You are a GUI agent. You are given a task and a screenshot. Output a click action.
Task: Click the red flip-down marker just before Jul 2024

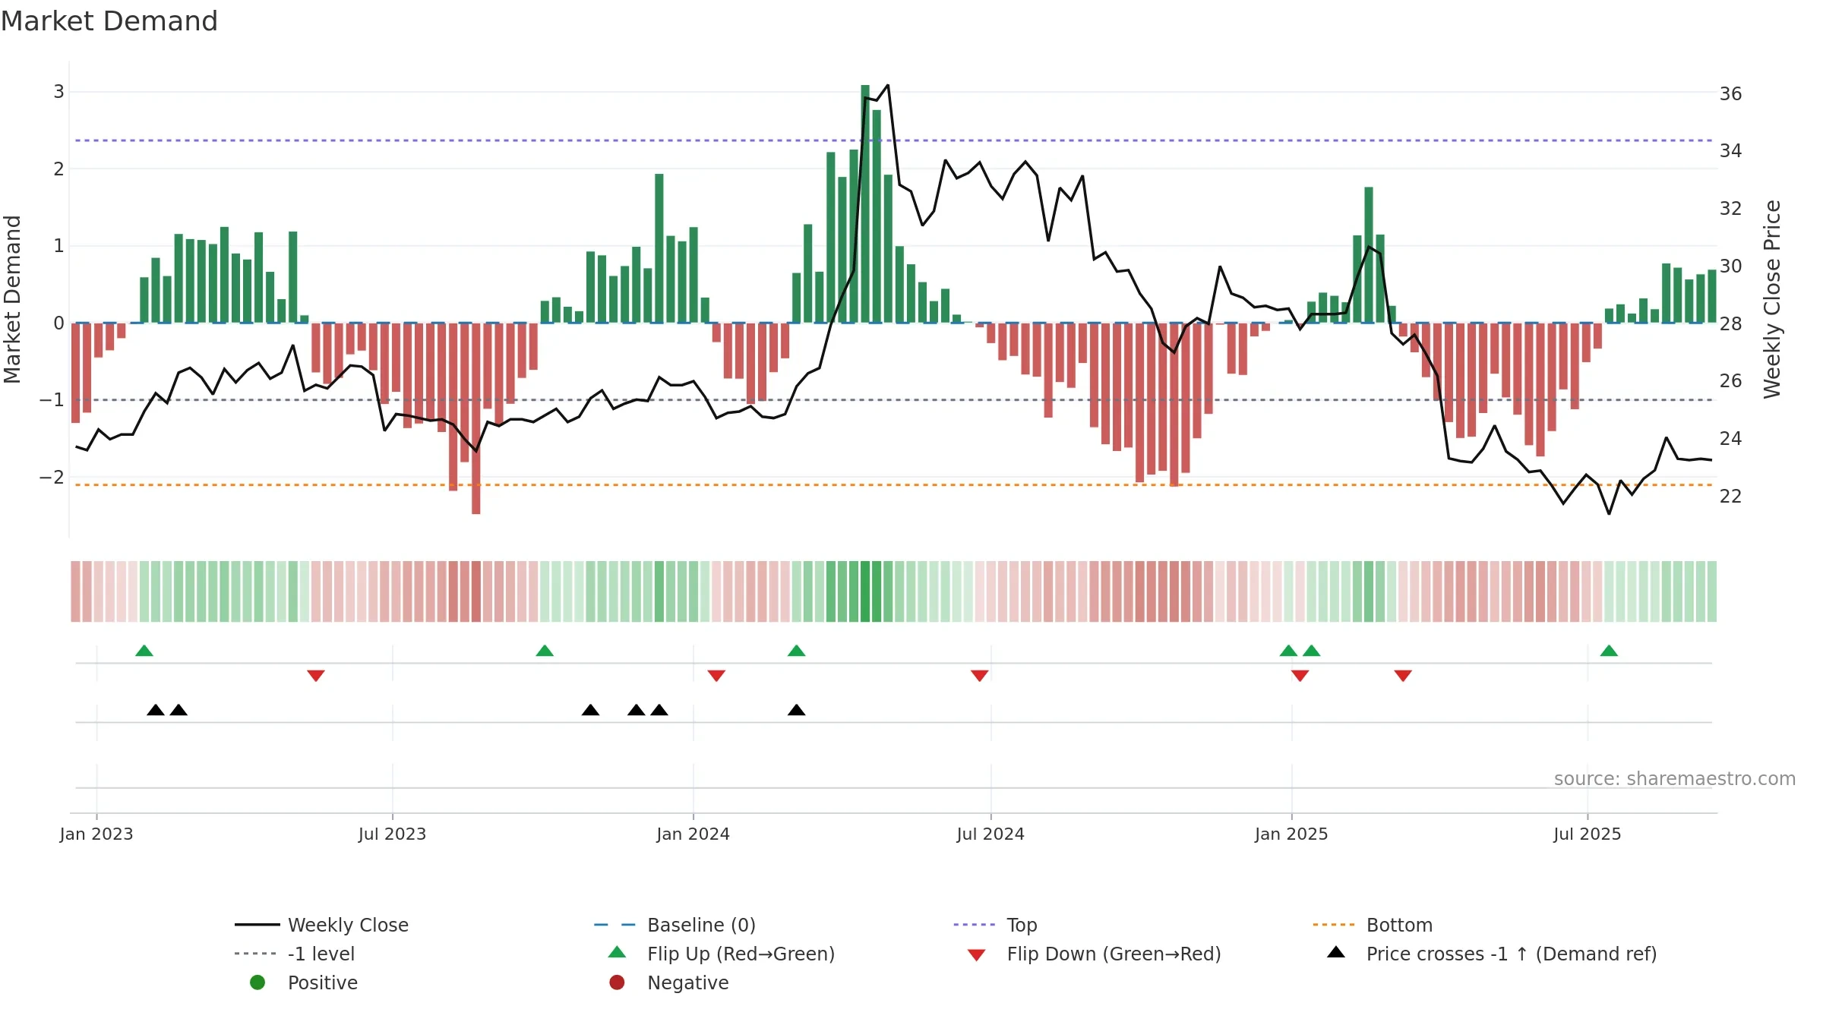pos(979,676)
